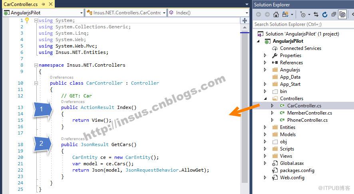Open the Index() member dropdown
The height and width of the screenshot is (194, 354).
pyautogui.click(x=247, y=13)
